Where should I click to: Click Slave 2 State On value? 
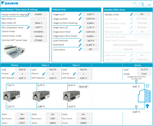click(x=83, y=114)
